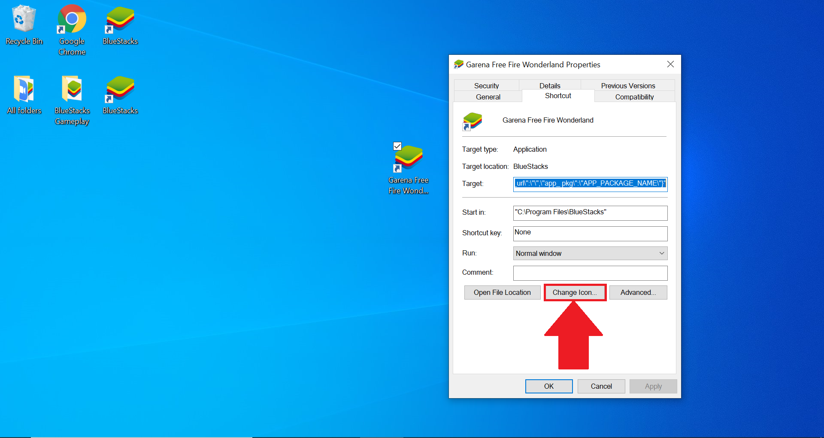Click the Change Icon... button

click(x=575, y=292)
